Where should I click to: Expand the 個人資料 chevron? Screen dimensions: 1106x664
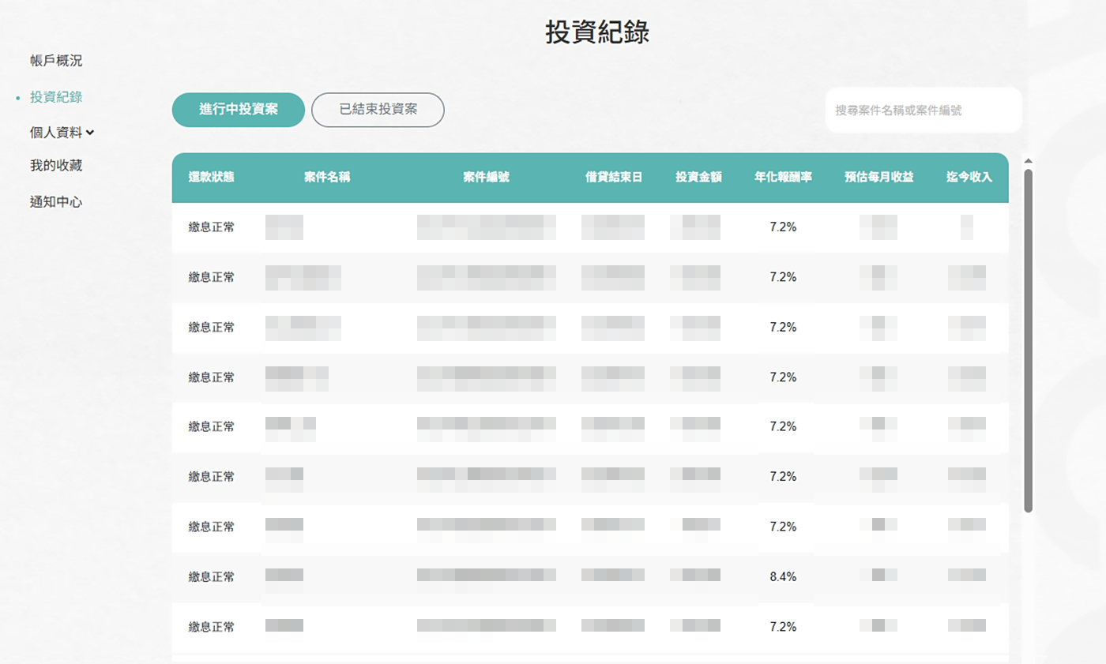[90, 133]
